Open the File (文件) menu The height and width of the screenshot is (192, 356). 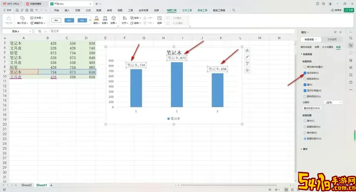[7, 10]
